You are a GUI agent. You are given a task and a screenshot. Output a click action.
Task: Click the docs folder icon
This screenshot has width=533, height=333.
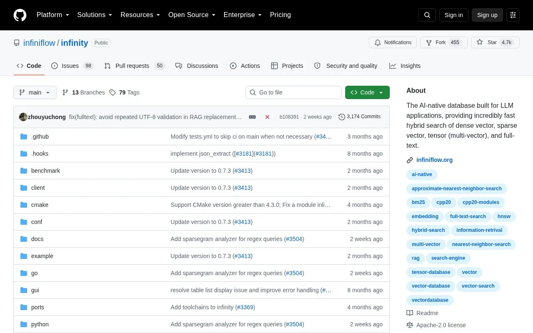[x=24, y=239]
